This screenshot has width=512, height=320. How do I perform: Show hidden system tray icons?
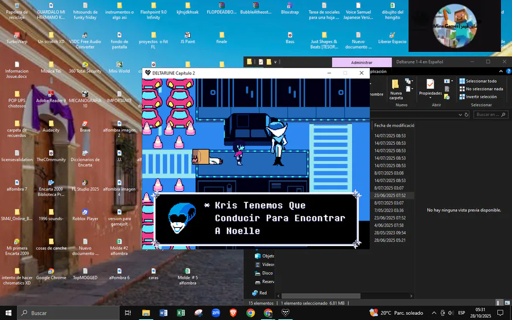434,313
